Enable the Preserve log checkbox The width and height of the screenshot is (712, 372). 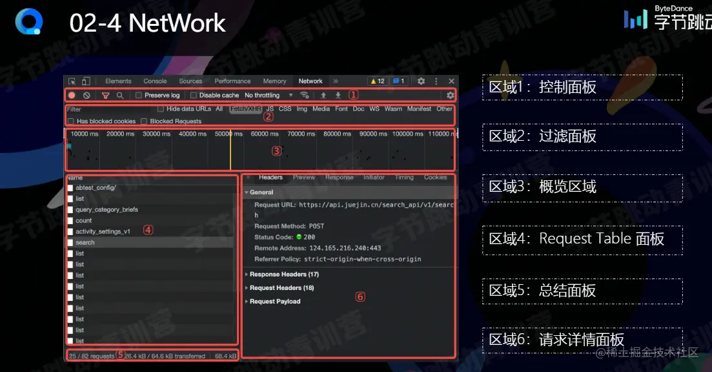[x=139, y=96]
